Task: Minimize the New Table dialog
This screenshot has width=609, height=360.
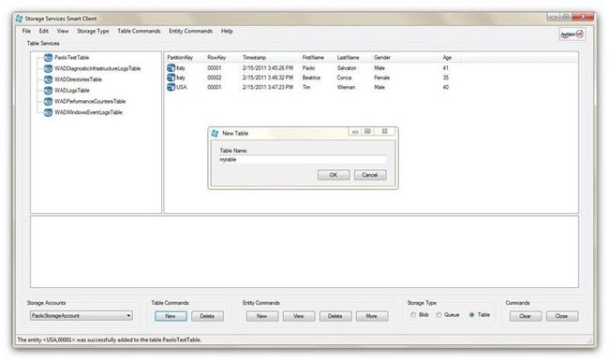Action: (355, 132)
